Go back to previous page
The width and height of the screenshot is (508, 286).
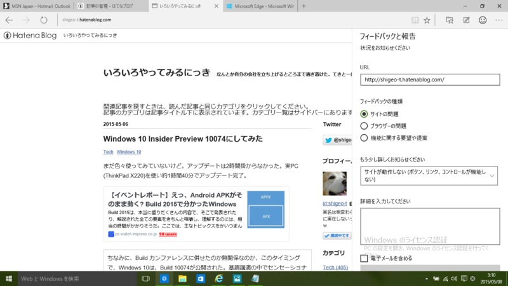point(9,20)
